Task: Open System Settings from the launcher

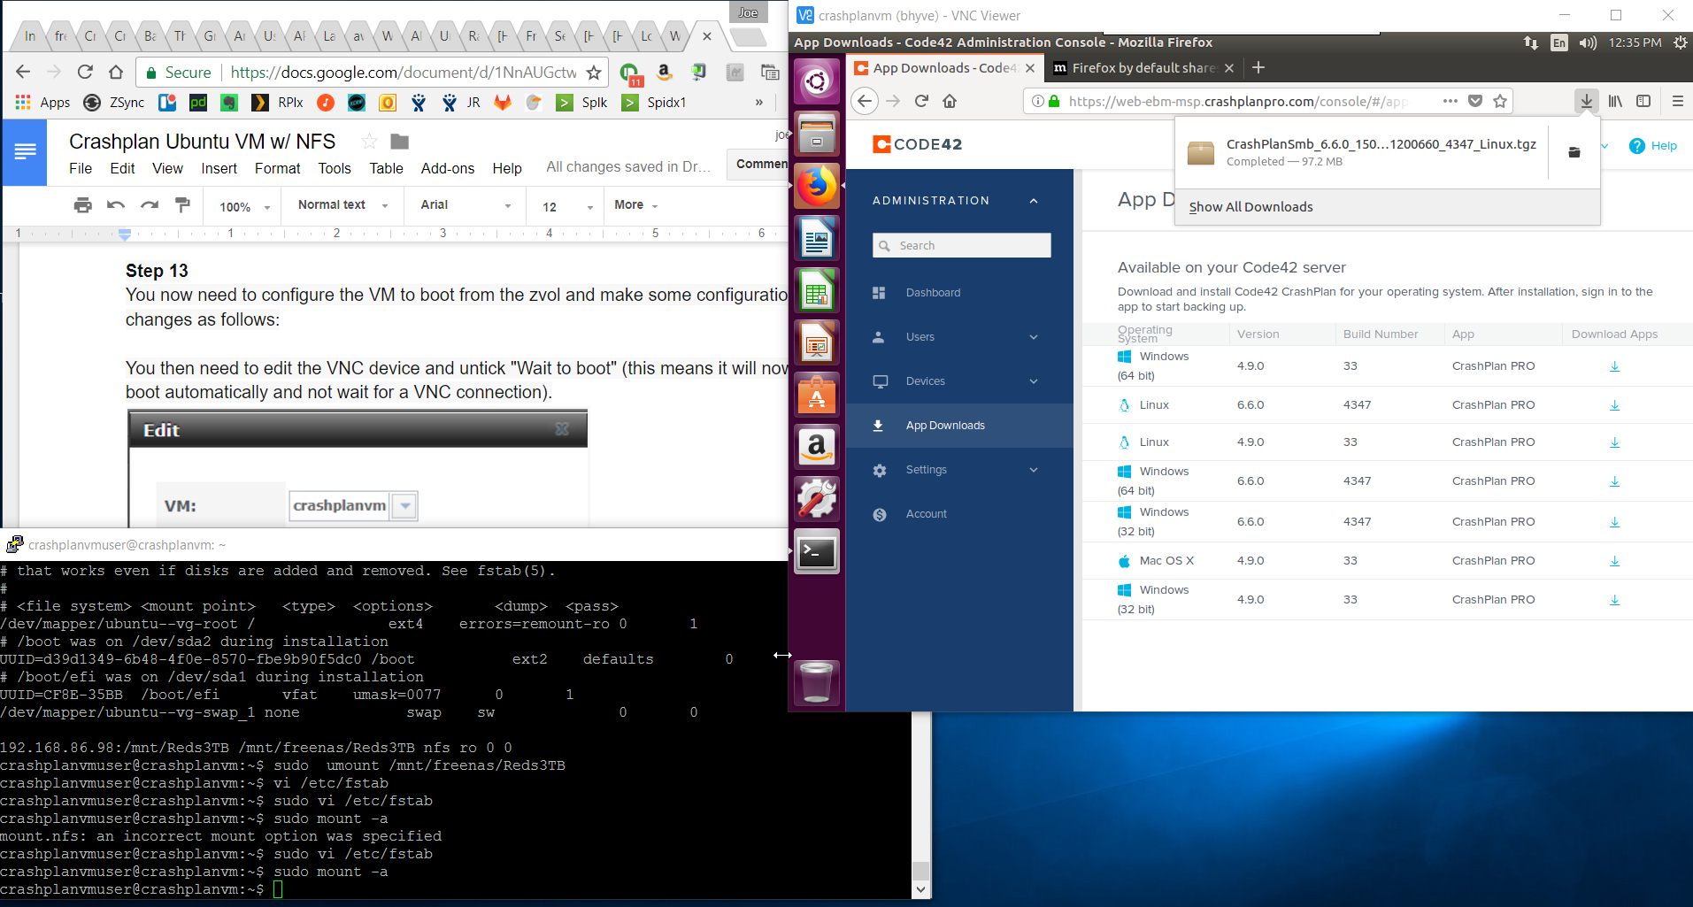Action: [x=817, y=499]
